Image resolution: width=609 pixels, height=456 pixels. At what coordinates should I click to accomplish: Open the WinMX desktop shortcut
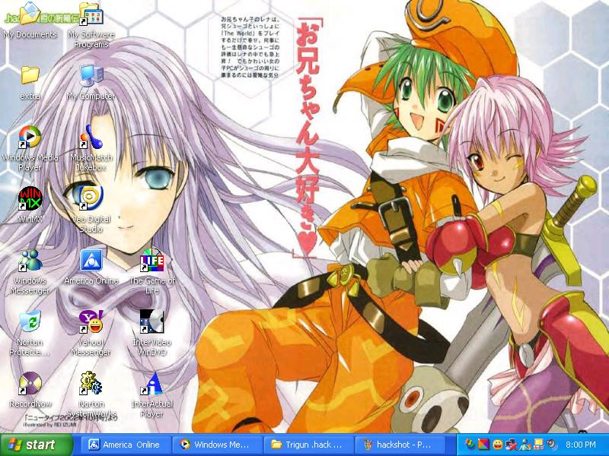pyautogui.click(x=30, y=204)
